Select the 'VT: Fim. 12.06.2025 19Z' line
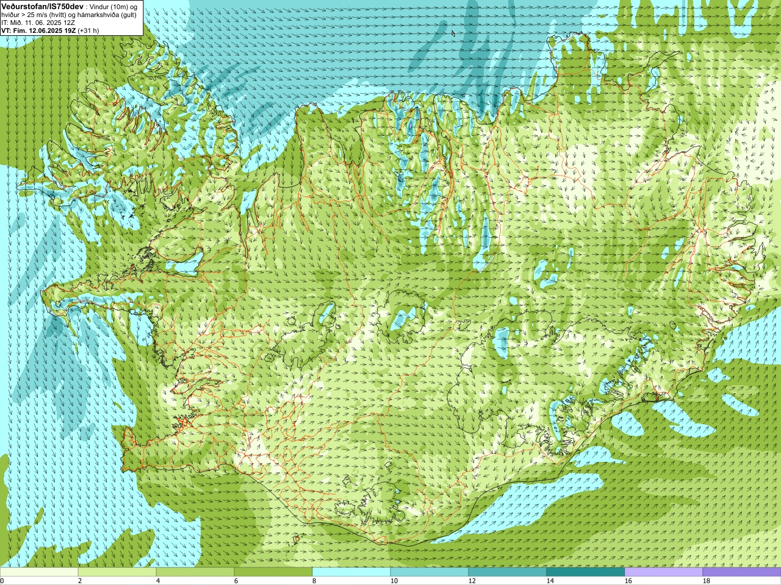Viewport: 781px width, 585px height. (38, 30)
